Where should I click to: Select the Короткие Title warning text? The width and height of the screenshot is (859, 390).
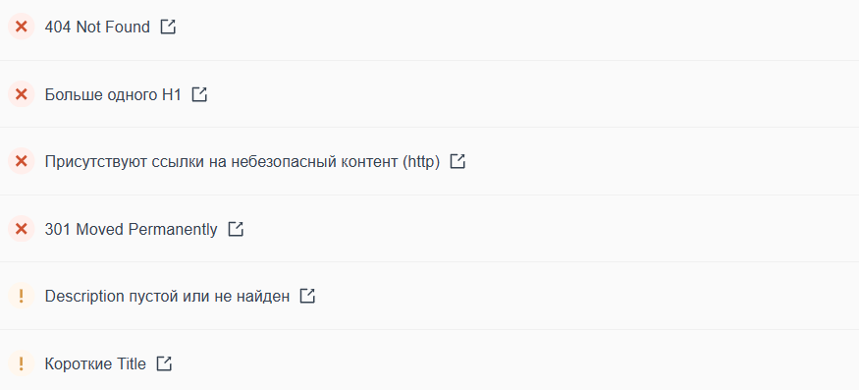(x=95, y=363)
